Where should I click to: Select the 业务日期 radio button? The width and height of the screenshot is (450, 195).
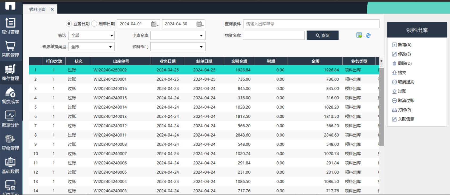tap(69, 24)
